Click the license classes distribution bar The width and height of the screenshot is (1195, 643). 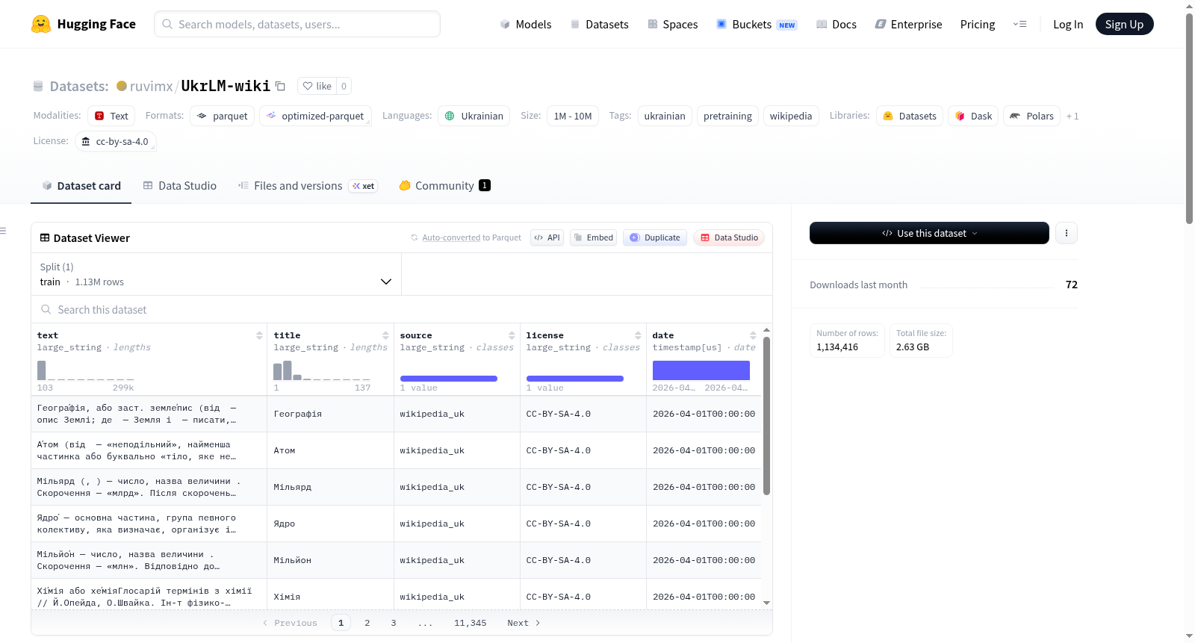click(575, 379)
